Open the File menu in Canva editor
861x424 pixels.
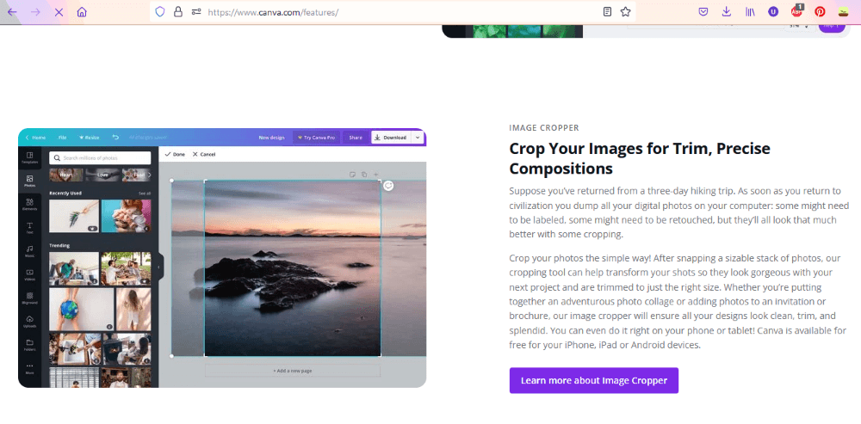[63, 137]
